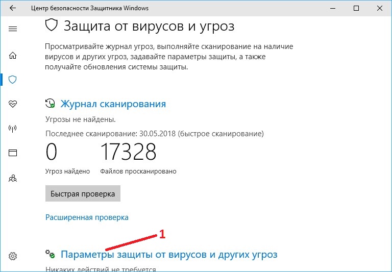Click the Файлов просканировано label
The image size is (392, 272).
[x=138, y=171]
